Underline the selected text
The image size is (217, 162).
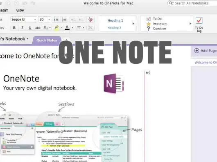(30, 28)
